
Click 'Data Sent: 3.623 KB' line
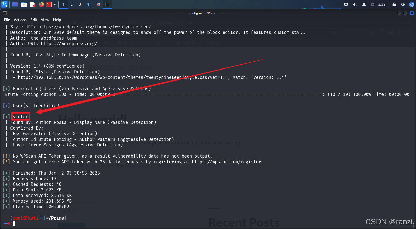click(x=32, y=190)
